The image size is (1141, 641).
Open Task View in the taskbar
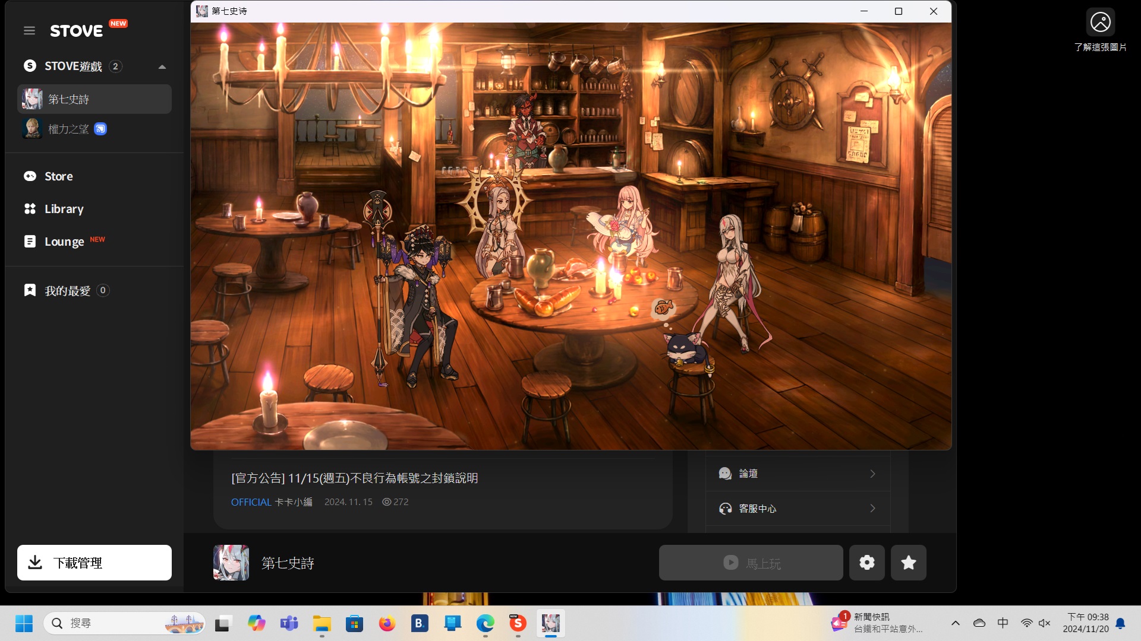click(x=222, y=623)
